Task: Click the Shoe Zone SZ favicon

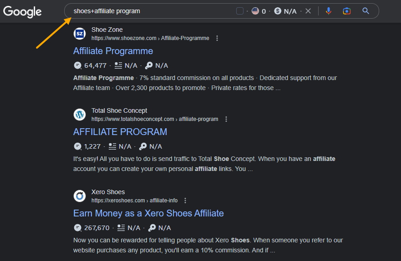Action: 80,34
